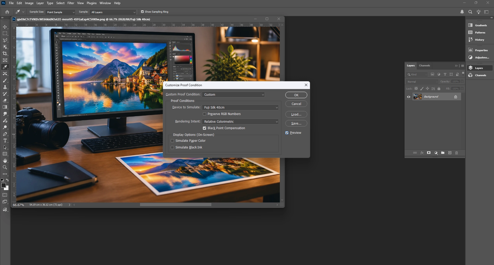The height and width of the screenshot is (265, 494).
Task: Click the Load... button
Action: coord(296,114)
